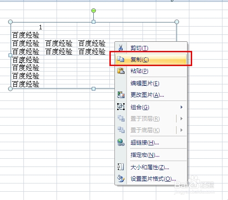Screen dimensions: 228x200
Task: Select 置于顶层(R) menu entry
Action: 151,118
